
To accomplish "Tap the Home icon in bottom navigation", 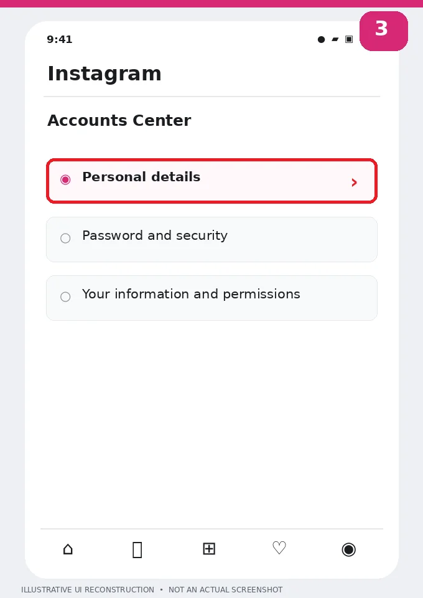I will (x=68, y=549).
